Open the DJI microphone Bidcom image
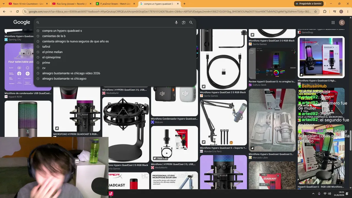The height and width of the screenshot is (198, 352). tap(174, 102)
